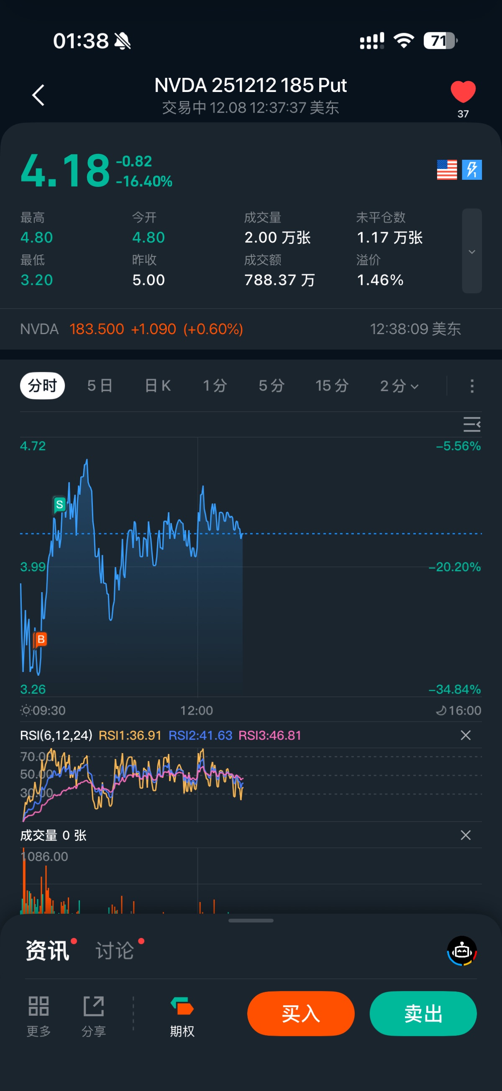Tap the orange 买入 buy button
The width and height of the screenshot is (502, 1091).
point(301,1014)
